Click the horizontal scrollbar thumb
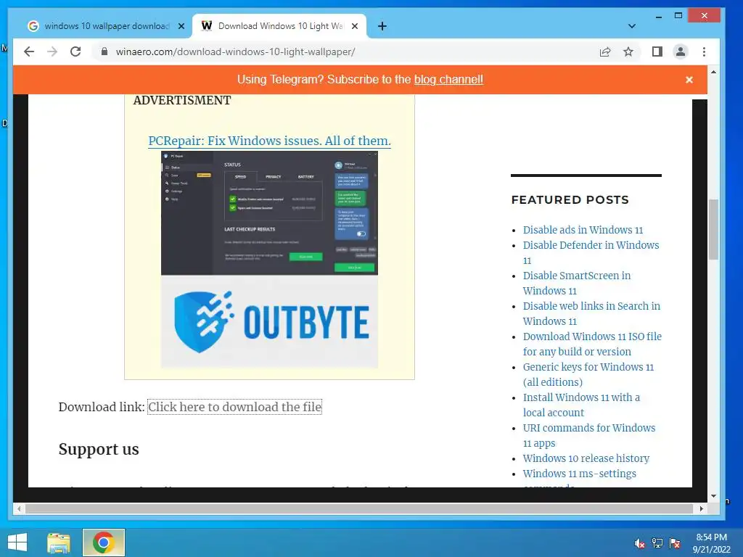The image size is (743, 557). point(360,508)
